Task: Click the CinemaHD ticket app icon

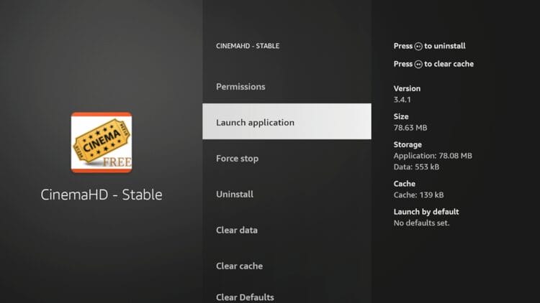Action: 101,142
